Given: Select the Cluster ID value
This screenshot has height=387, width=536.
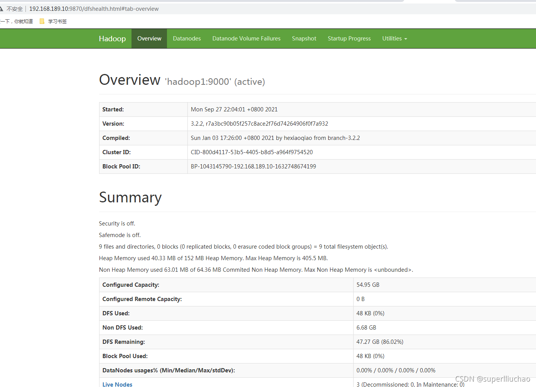Looking at the screenshot, I should (x=252, y=152).
